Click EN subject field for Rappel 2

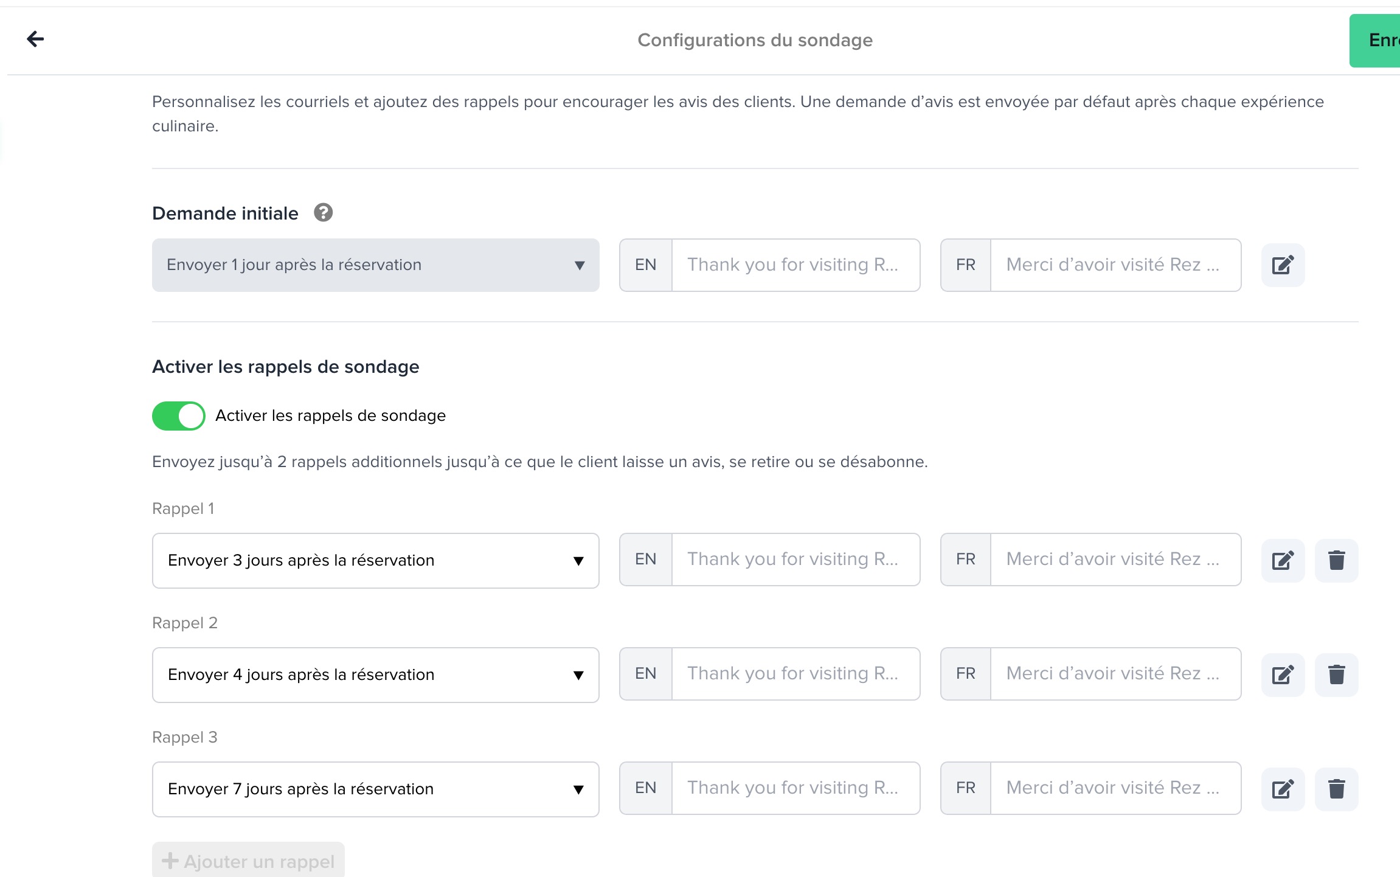[x=795, y=674]
